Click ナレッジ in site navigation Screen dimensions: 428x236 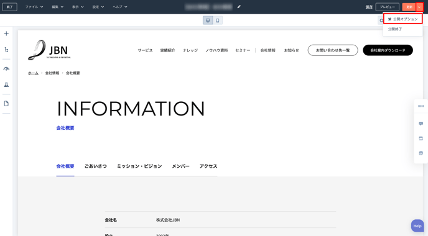click(x=190, y=50)
